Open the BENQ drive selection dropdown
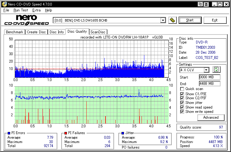 pyautogui.click(x=163, y=20)
